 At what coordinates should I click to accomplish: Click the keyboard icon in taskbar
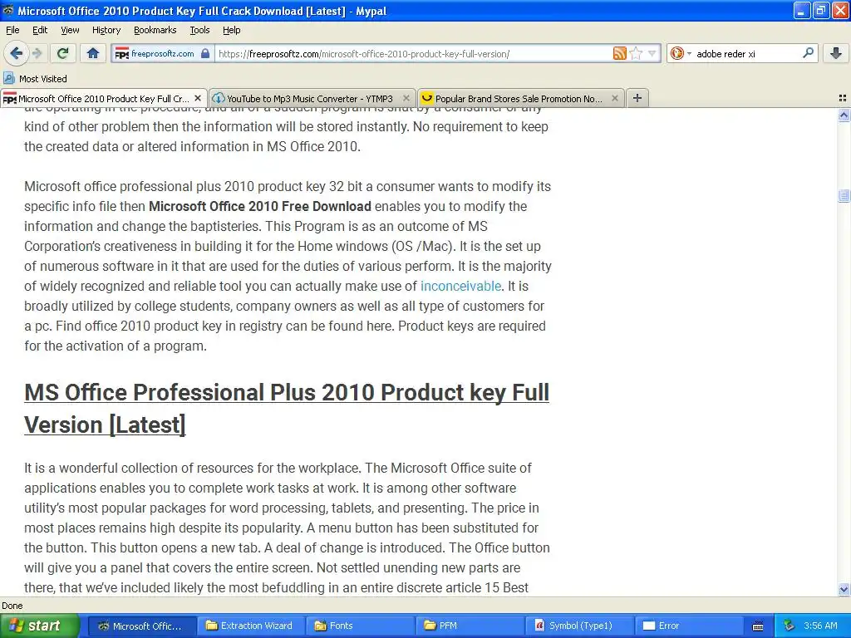[758, 626]
